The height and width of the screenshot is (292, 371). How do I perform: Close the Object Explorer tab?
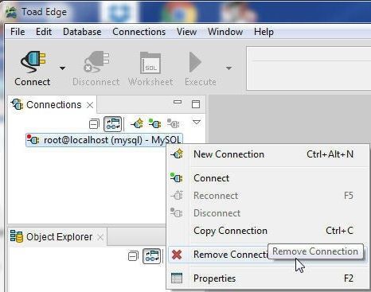[x=100, y=237]
